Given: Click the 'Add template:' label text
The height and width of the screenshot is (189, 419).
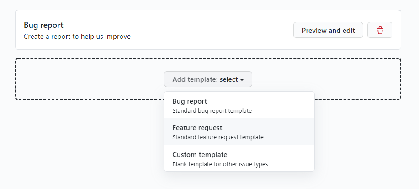Looking at the screenshot, I should click(x=195, y=79).
